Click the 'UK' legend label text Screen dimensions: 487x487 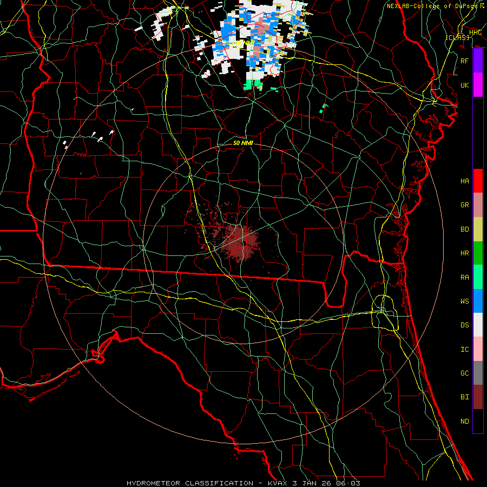465,85
